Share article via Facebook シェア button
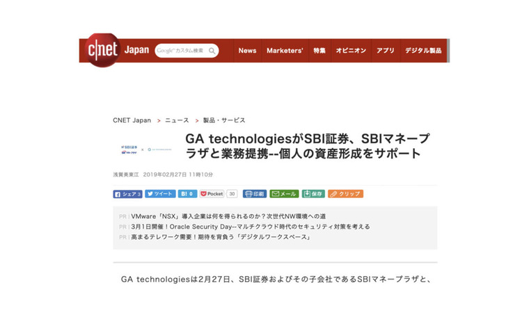The image size is (529, 317). coord(127,194)
